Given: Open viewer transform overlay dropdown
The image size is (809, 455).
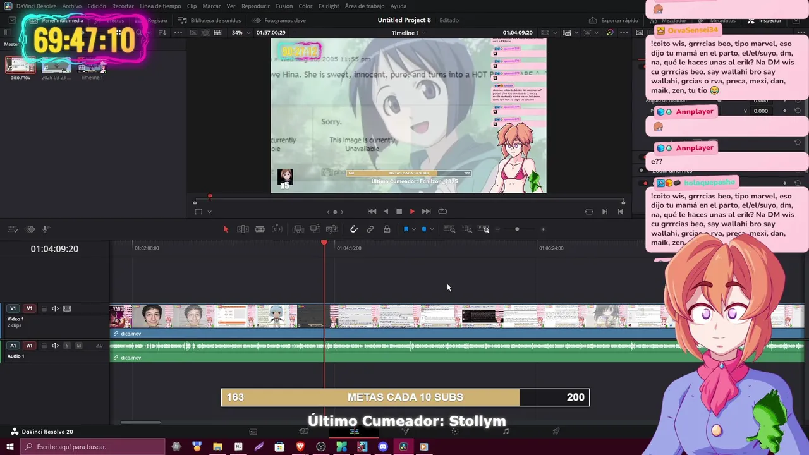Looking at the screenshot, I should click(x=209, y=212).
